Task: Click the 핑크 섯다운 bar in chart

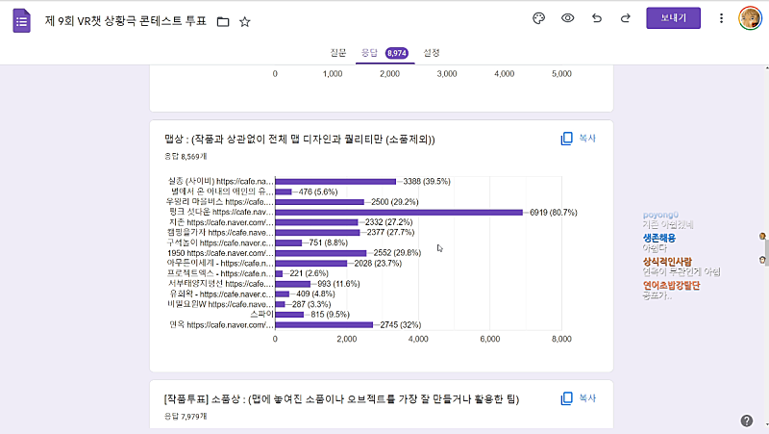Action: [x=399, y=212]
